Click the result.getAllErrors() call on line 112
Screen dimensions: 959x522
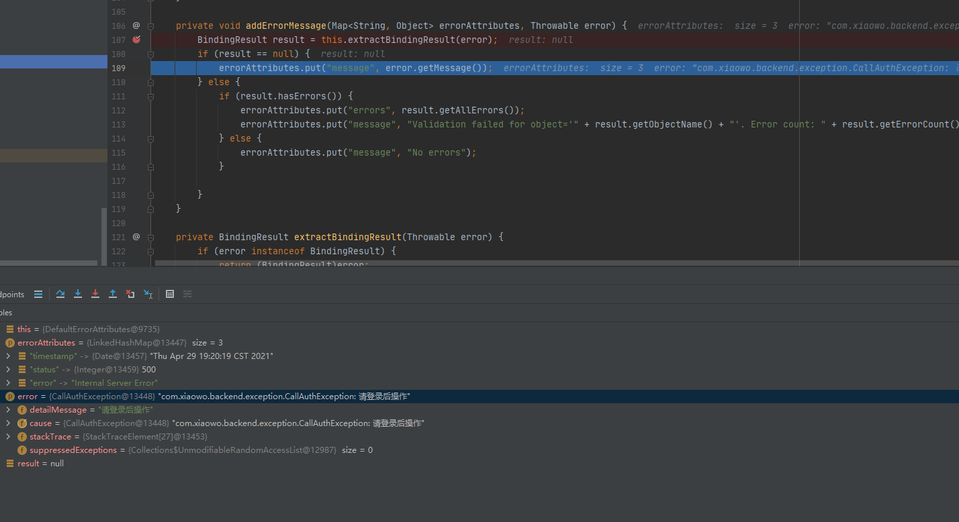click(461, 110)
